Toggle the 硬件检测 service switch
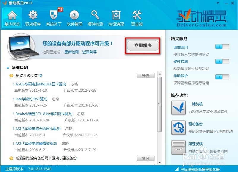Viewport: 238px width, 172px height. (x=222, y=61)
